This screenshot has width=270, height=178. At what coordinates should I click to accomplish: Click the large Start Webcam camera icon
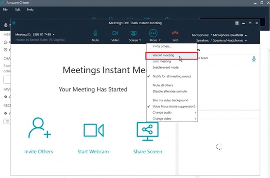click(93, 130)
